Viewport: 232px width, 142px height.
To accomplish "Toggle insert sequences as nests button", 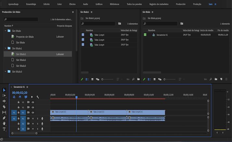I will tap(14, 97).
